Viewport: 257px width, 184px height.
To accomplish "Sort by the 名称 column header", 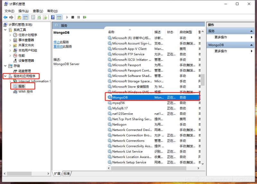I will 111,32.
